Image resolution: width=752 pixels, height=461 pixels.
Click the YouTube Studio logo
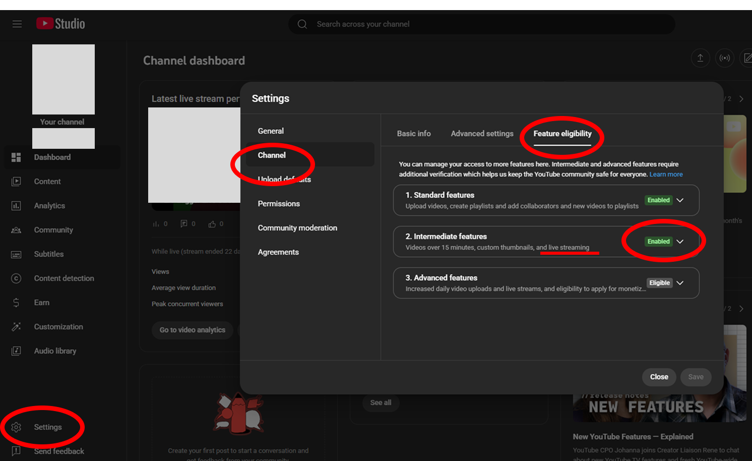tap(60, 23)
